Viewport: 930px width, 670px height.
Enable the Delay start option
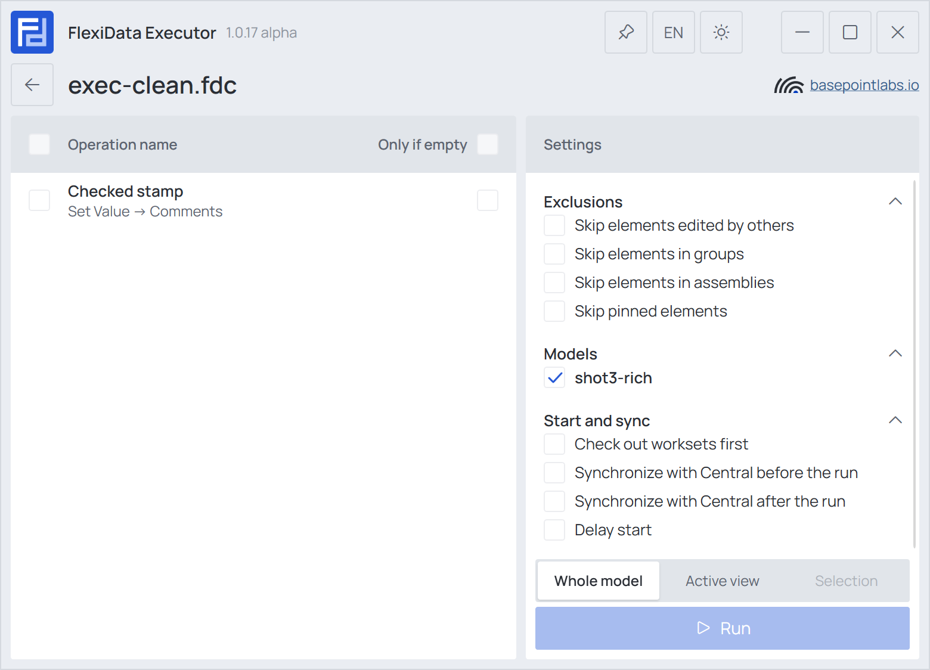[554, 530]
